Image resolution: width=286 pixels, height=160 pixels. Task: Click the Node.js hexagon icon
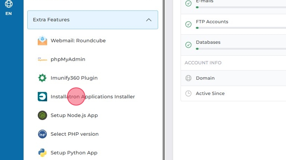click(x=42, y=115)
